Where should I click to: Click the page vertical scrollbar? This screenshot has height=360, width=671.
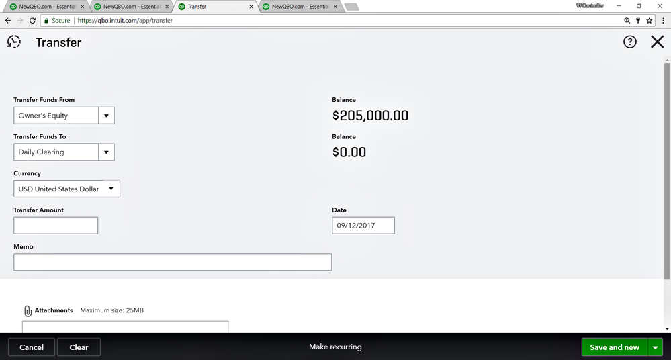pos(666,168)
